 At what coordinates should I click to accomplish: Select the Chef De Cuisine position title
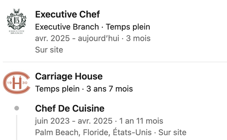pyautogui.click(x=70, y=108)
